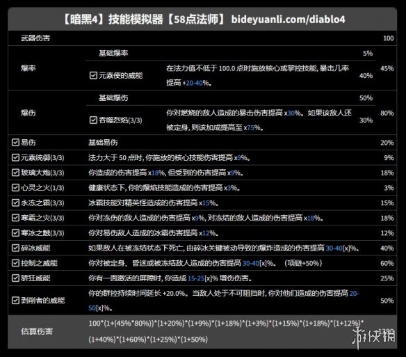
Task: Click the 碎冰威能 value 40%
Action: coord(387,248)
